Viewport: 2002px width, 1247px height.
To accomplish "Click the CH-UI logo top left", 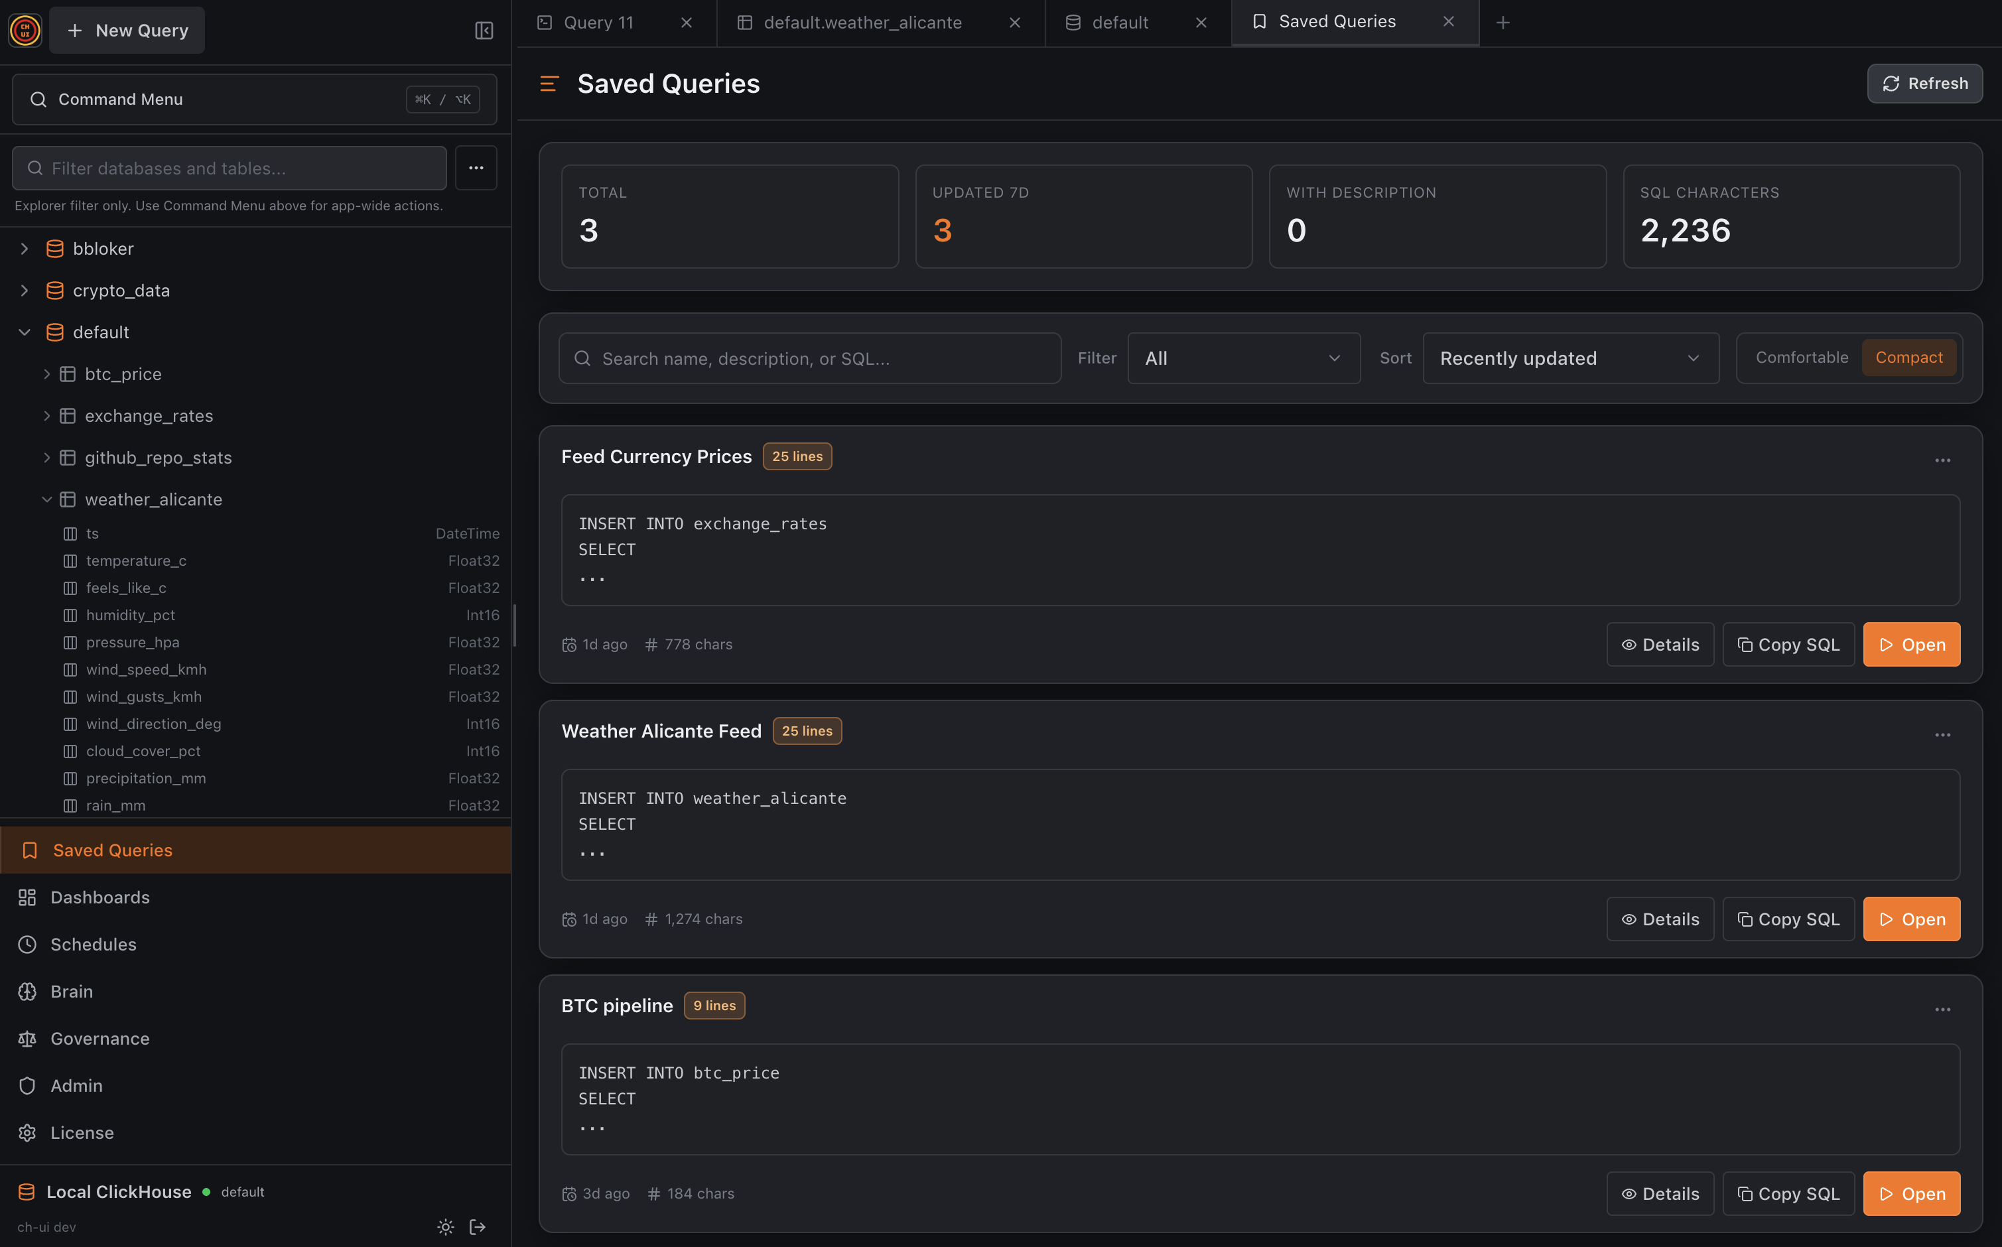I will pyautogui.click(x=25, y=30).
